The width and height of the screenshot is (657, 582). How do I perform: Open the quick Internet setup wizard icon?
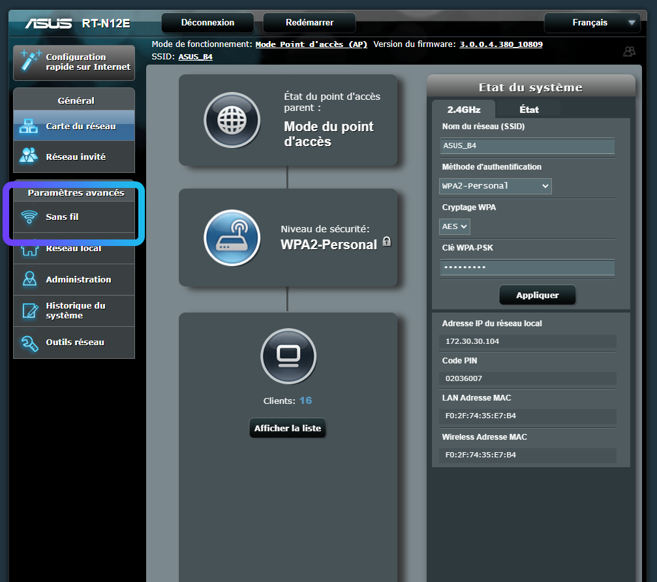tap(31, 60)
